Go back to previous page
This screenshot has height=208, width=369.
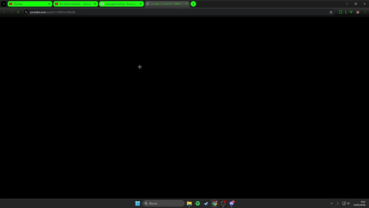pyautogui.click(x=4, y=12)
